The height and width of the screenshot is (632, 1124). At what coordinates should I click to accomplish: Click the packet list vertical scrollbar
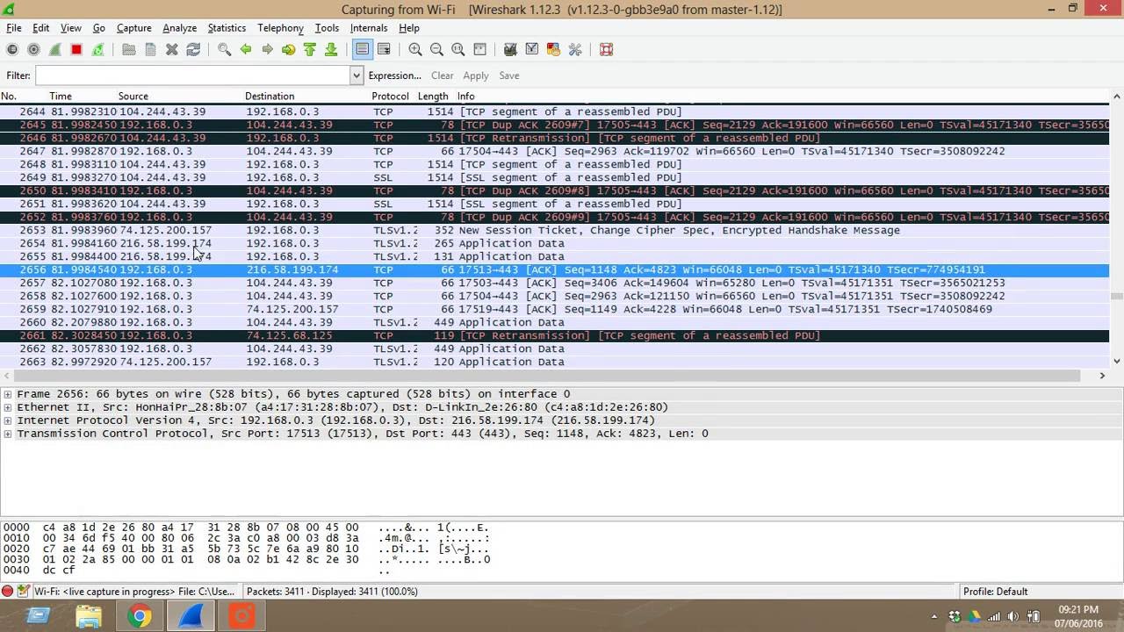(x=1117, y=230)
